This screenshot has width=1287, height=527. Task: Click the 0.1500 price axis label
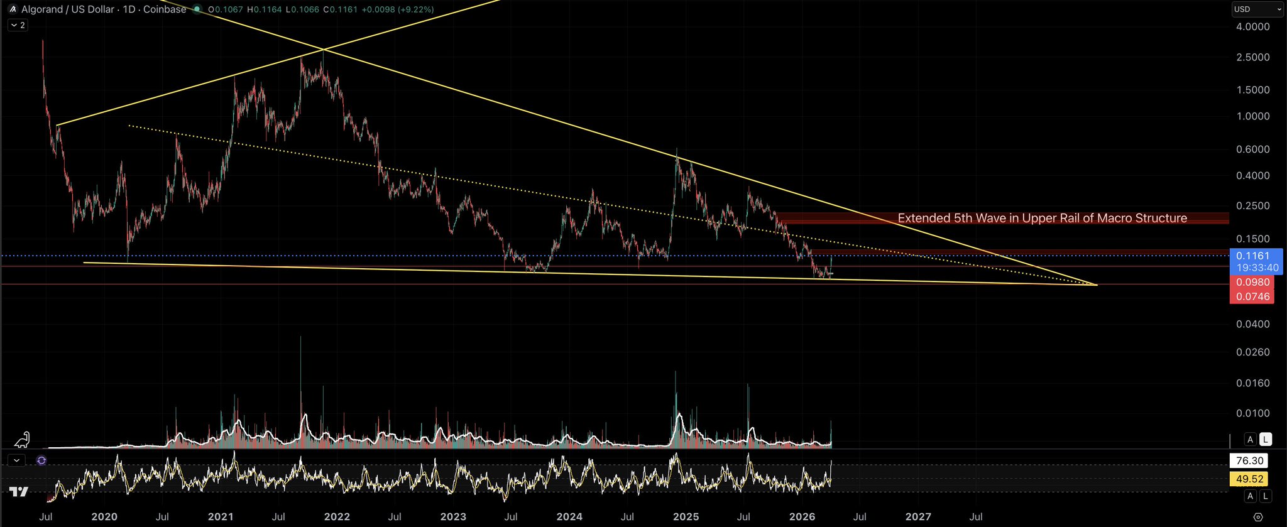pos(1253,239)
